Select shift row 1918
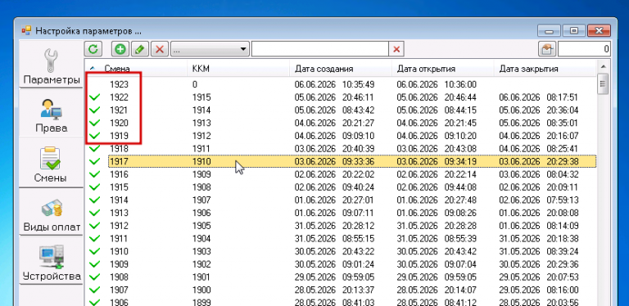The image size is (629, 306). (341, 149)
